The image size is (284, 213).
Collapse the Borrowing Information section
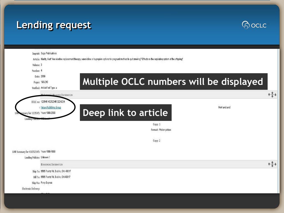click(272, 164)
